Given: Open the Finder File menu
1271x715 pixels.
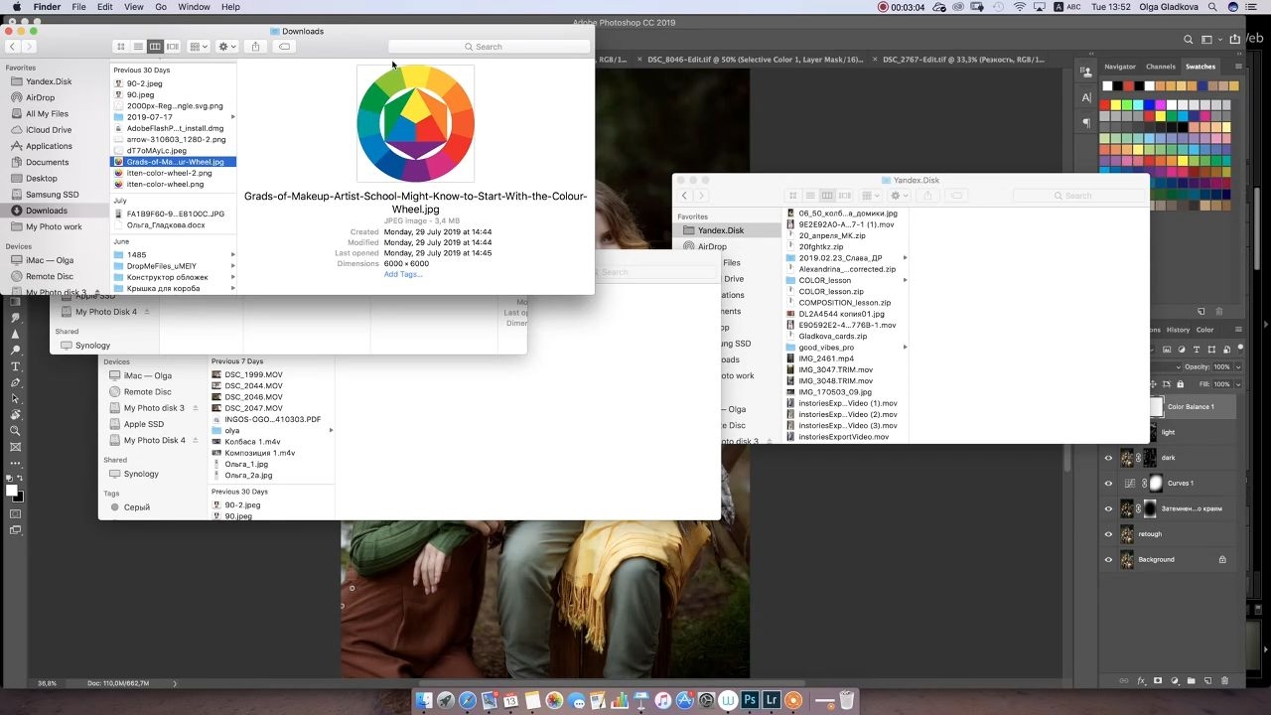Looking at the screenshot, I should click(77, 7).
